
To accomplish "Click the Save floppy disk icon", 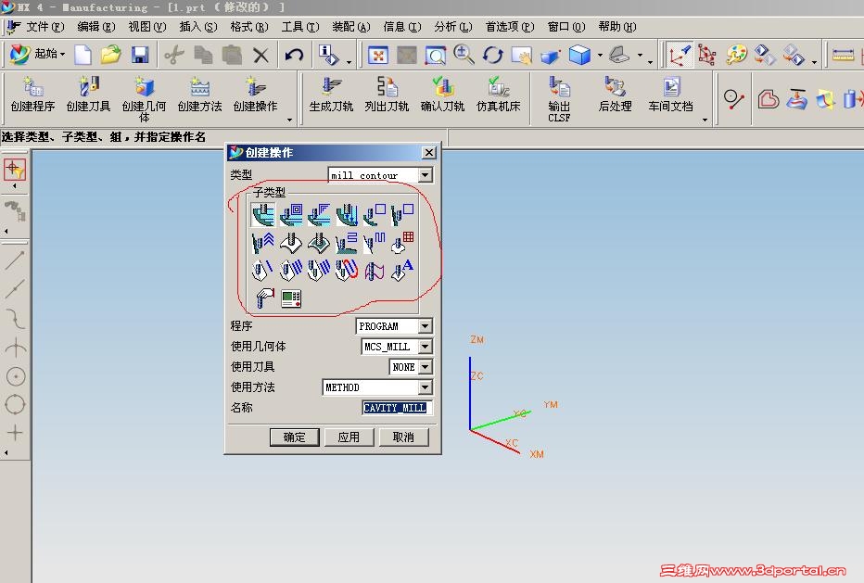I will point(140,55).
